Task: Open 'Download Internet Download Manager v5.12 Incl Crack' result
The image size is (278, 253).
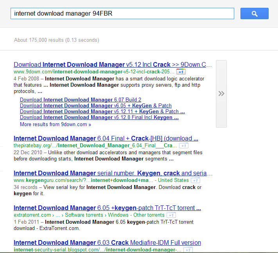Action: (x=113, y=65)
